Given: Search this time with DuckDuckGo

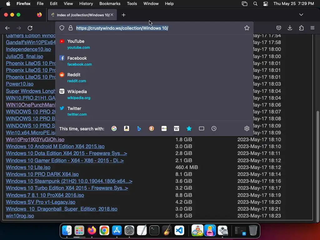Looking at the screenshot, I should [x=152, y=128].
